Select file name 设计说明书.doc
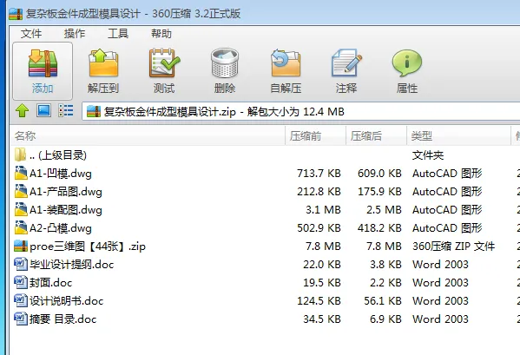The height and width of the screenshot is (355, 520). tap(66, 301)
